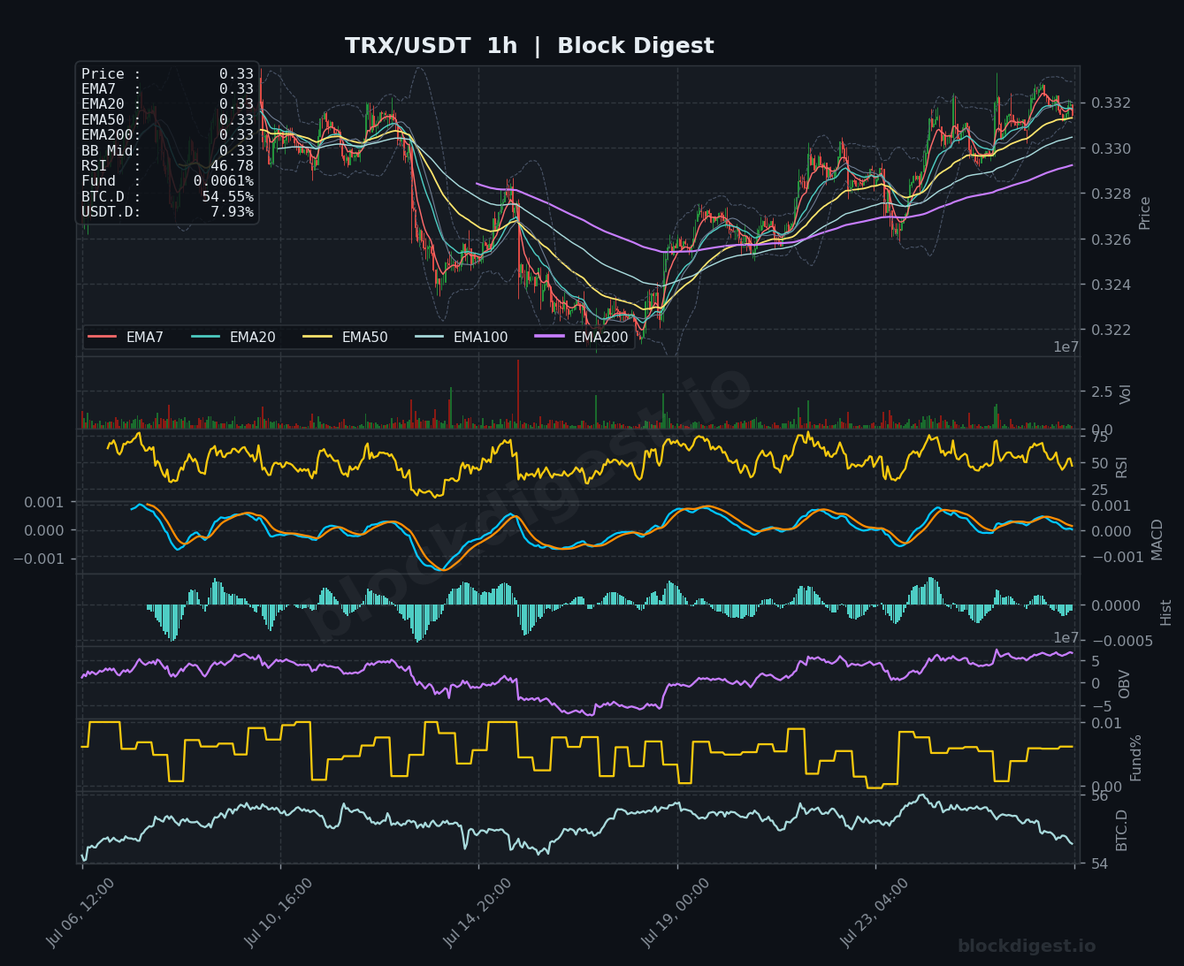The image size is (1184, 966).
Task: Click the USDT.D 7.93% row
Action: point(167,212)
